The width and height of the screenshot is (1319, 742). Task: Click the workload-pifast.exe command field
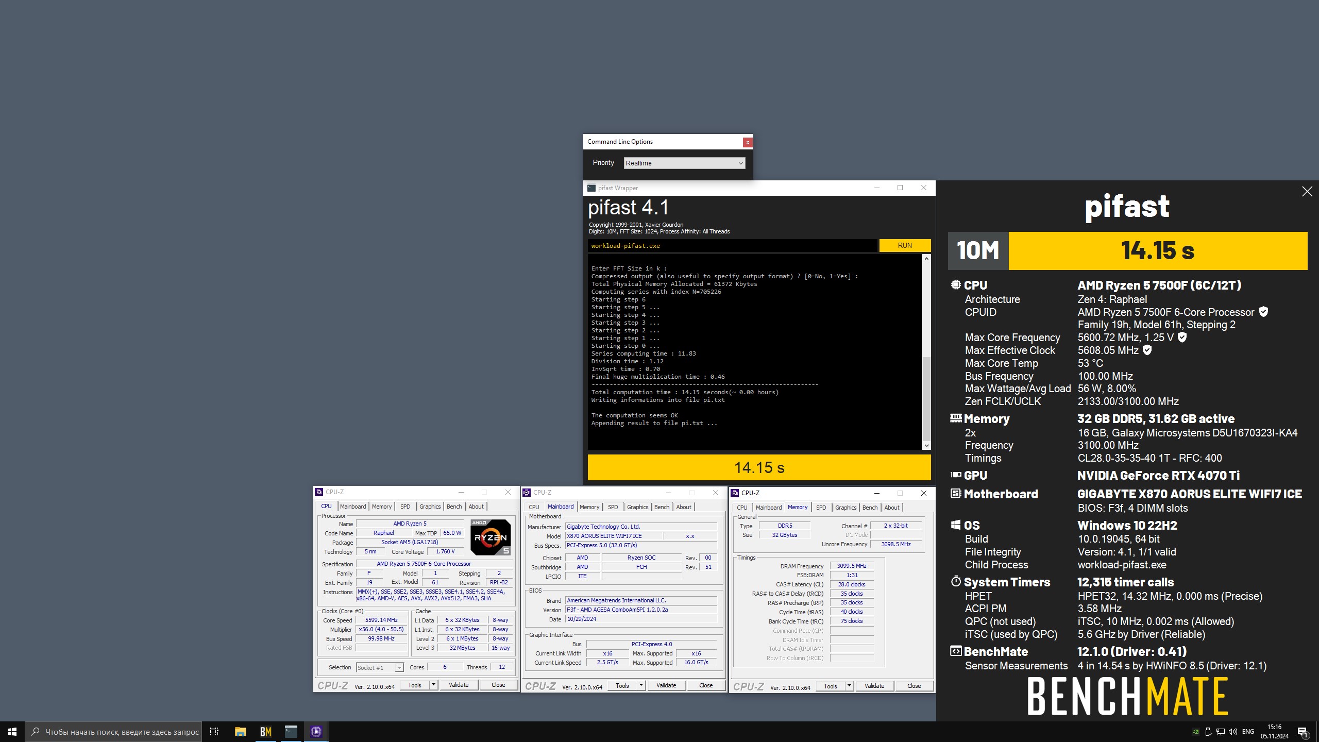click(x=732, y=246)
